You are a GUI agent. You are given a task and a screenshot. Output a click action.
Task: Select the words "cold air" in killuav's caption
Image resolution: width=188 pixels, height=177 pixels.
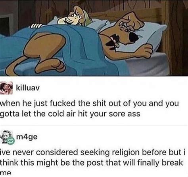(63, 114)
